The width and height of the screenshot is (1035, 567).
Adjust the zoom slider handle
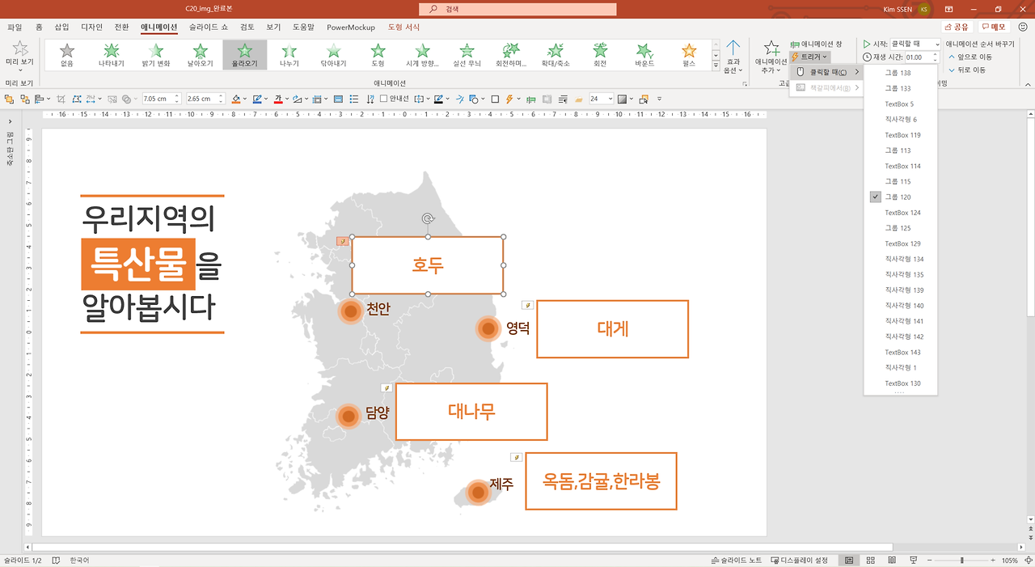point(961,560)
